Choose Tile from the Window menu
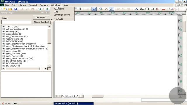 click(56, 12)
